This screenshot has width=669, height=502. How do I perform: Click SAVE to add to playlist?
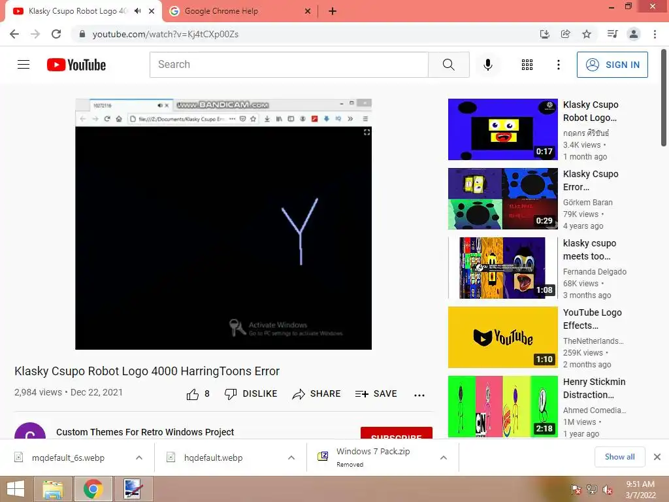[x=376, y=394]
